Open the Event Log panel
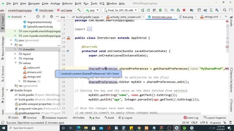This screenshot has width=234, height=131. pyautogui.click(x=191, y=118)
